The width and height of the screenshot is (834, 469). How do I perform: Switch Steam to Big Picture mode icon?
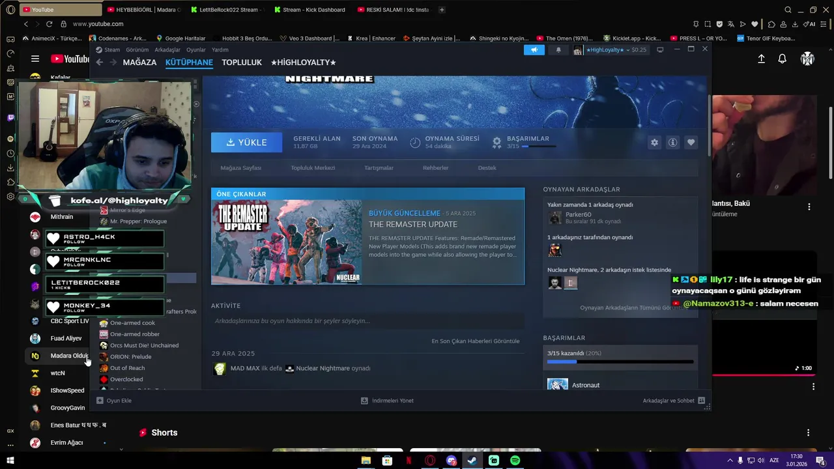[660, 50]
